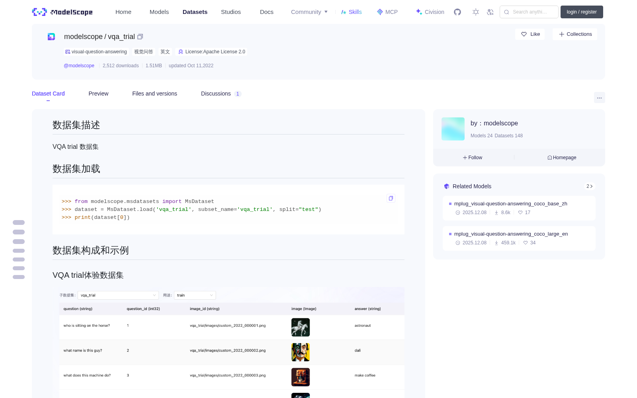This screenshot has width=637, height=398.
Task: Click the download icon on mplug coco_large_en
Action: click(x=496, y=243)
